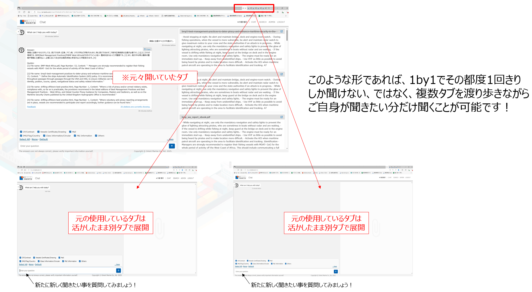Image resolution: width=532 pixels, height=292 pixels.
Task: Click the external-link icon for bmp_wa_report_ebook.pdf
Action: click(x=281, y=117)
